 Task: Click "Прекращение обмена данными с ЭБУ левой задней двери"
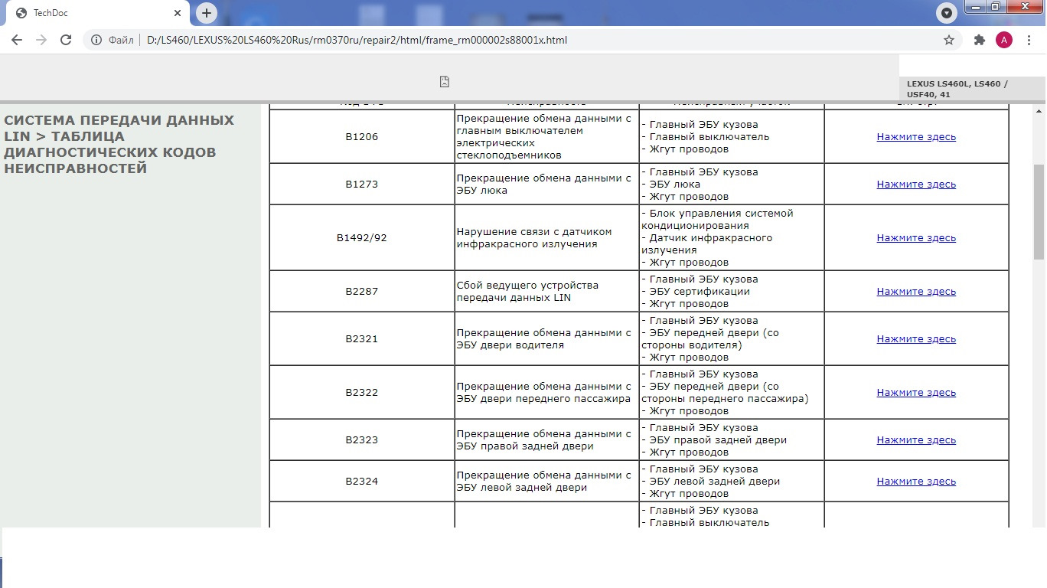click(x=544, y=482)
